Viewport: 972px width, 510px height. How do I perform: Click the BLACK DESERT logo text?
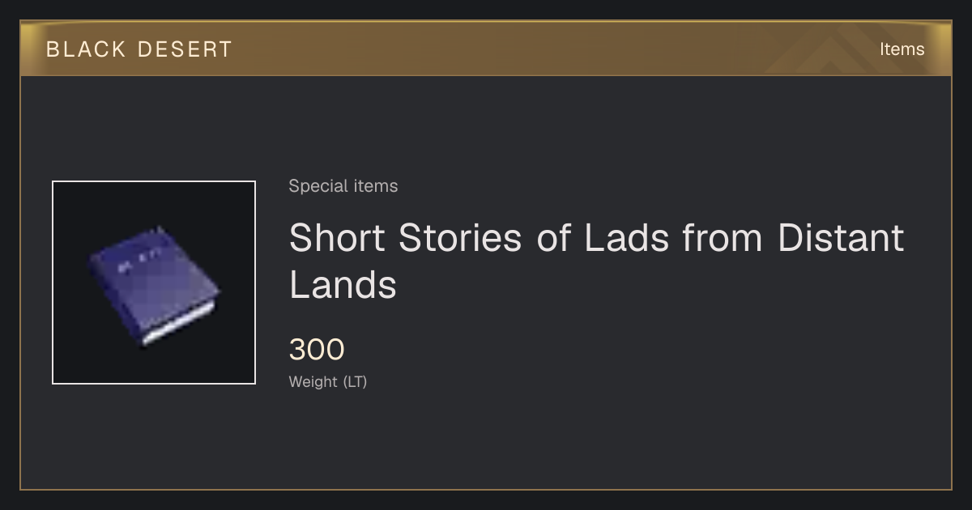click(139, 49)
